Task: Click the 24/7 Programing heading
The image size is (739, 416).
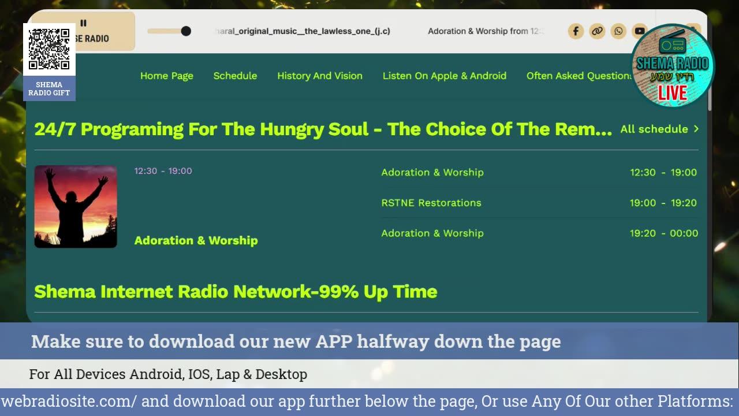Action: (323, 129)
